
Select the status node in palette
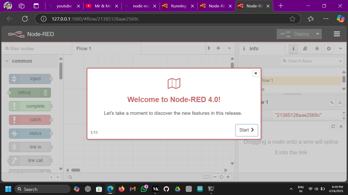coord(30,133)
